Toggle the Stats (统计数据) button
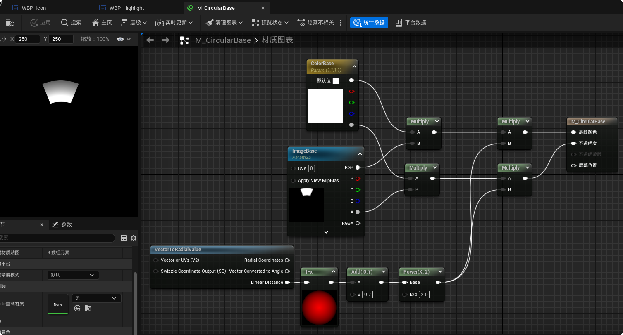The height and width of the screenshot is (335, 623). [x=369, y=23]
